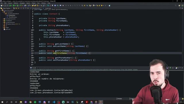
Task: Close the Console view tab
Action: pyautogui.click(x=37, y=68)
